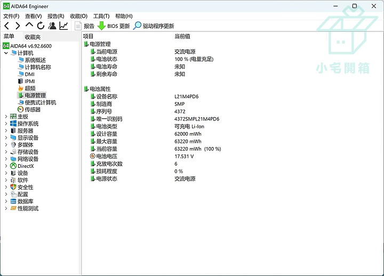Switch to the 收藏夹 tab
The image size is (384, 276).
tap(33, 37)
